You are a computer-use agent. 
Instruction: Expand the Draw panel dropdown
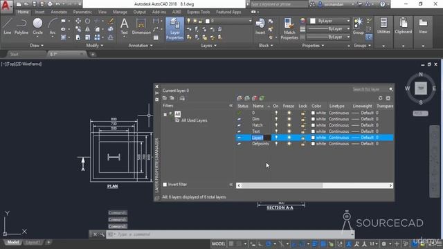(37, 46)
